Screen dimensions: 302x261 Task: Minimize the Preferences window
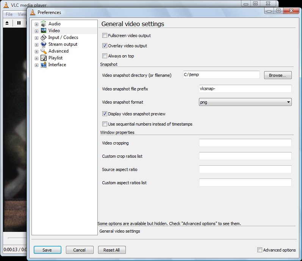coord(269,11)
